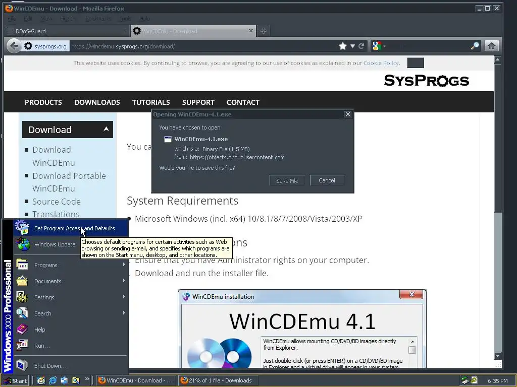Click in the URL address field

(x=203, y=46)
